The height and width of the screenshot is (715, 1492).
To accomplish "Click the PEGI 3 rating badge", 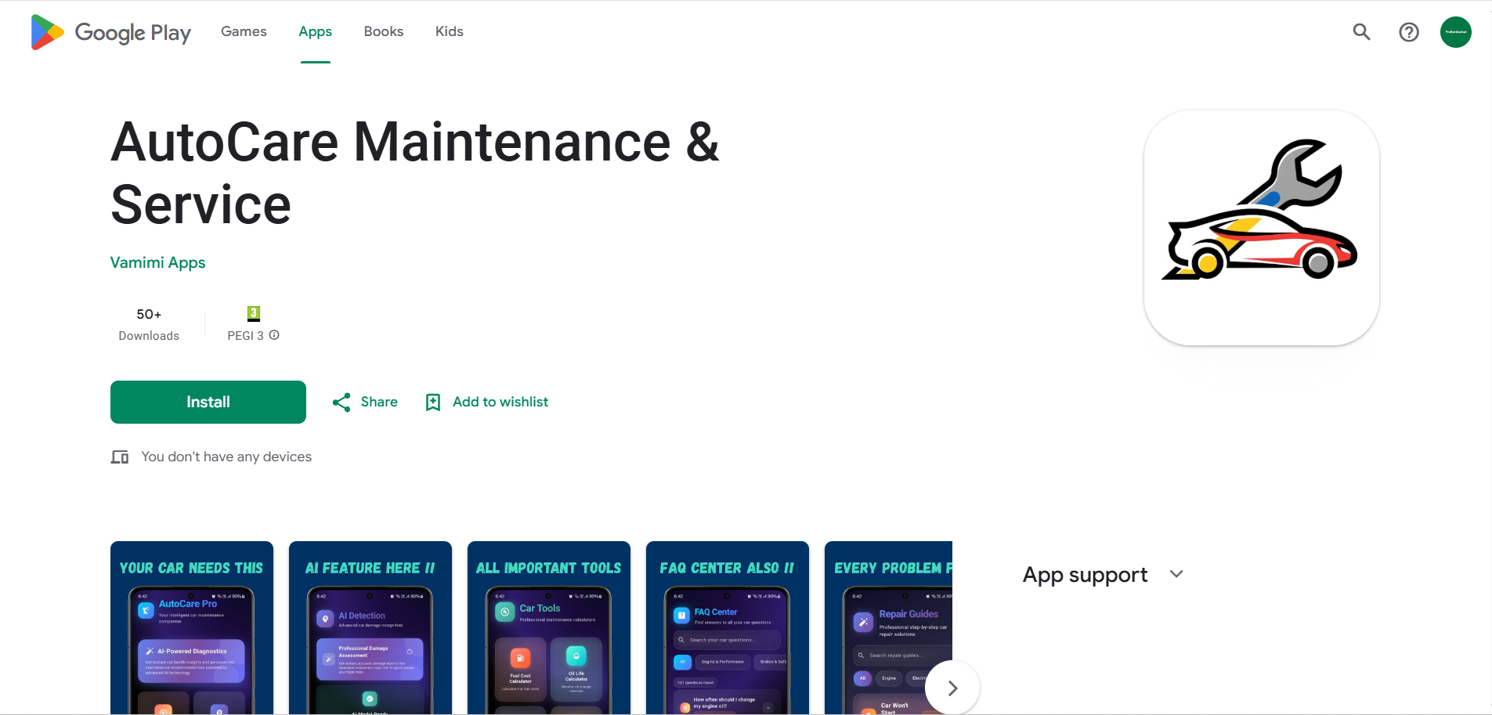I will [x=254, y=313].
